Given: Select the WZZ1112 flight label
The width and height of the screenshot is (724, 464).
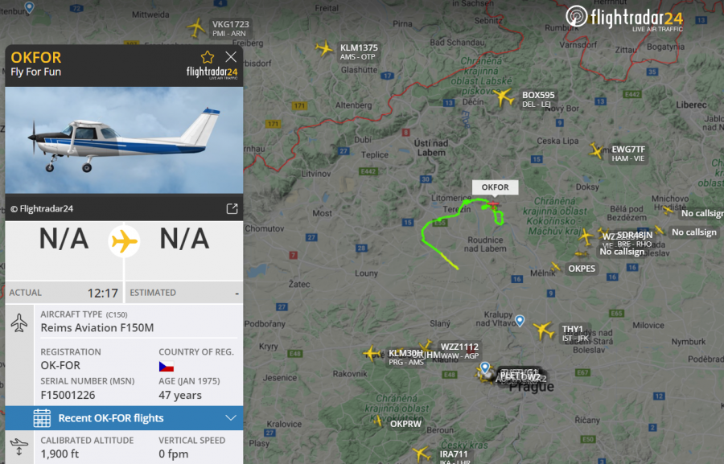Looking at the screenshot, I should (x=459, y=347).
